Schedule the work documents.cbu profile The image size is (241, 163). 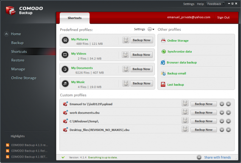coord(185,112)
